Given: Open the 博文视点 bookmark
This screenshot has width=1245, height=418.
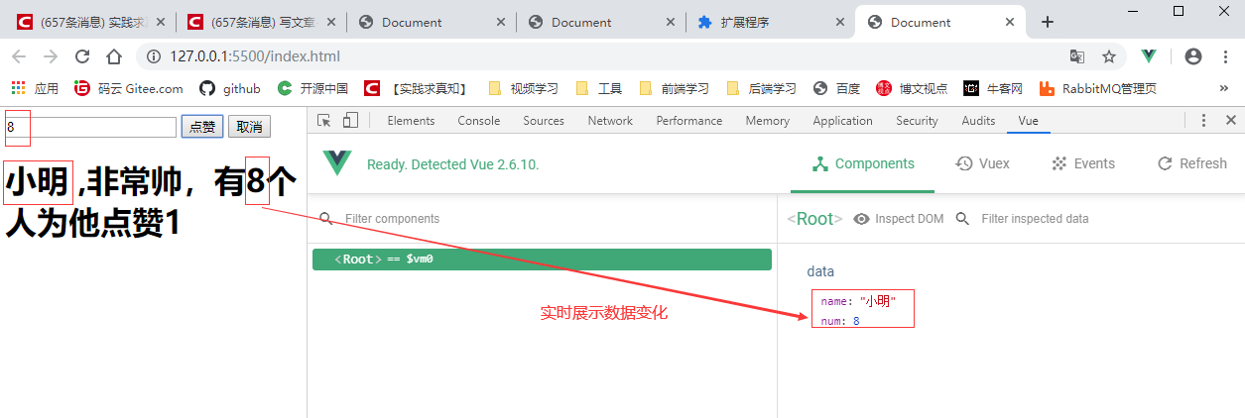Looking at the screenshot, I should [912, 88].
